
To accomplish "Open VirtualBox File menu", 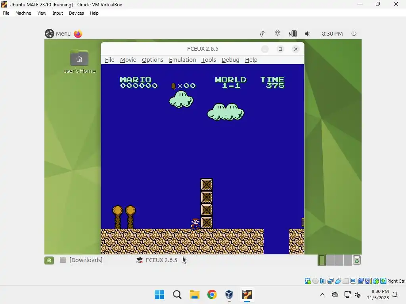I will 6,13.
